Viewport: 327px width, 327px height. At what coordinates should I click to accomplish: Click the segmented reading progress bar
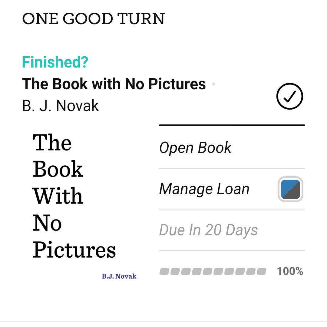[213, 271]
